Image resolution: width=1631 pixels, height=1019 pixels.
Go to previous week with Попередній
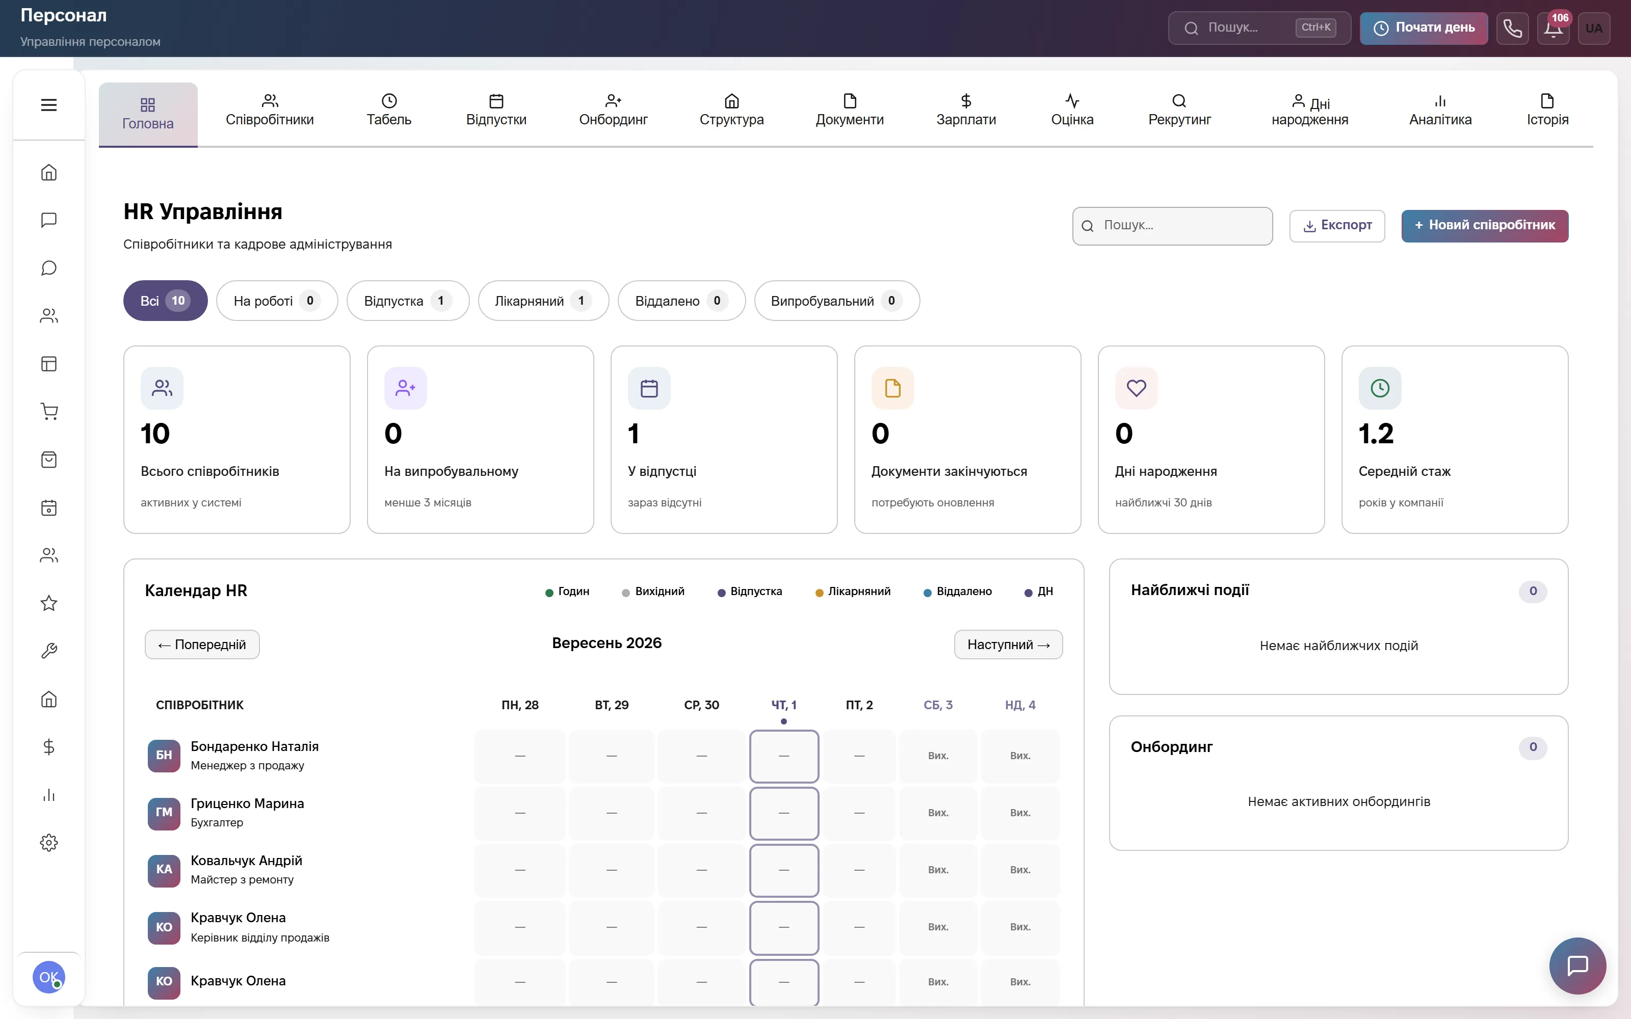[202, 645]
